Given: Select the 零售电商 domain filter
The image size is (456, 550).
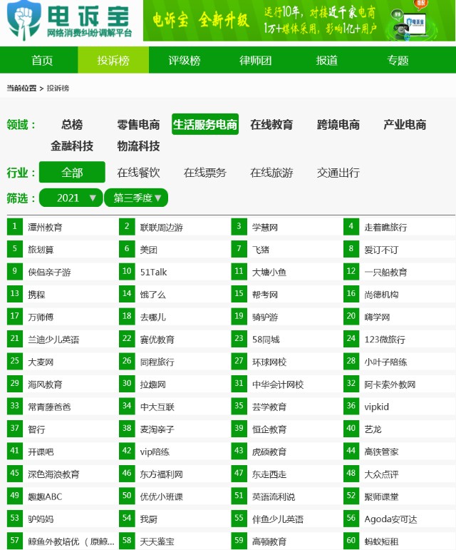Looking at the screenshot, I should tap(138, 125).
